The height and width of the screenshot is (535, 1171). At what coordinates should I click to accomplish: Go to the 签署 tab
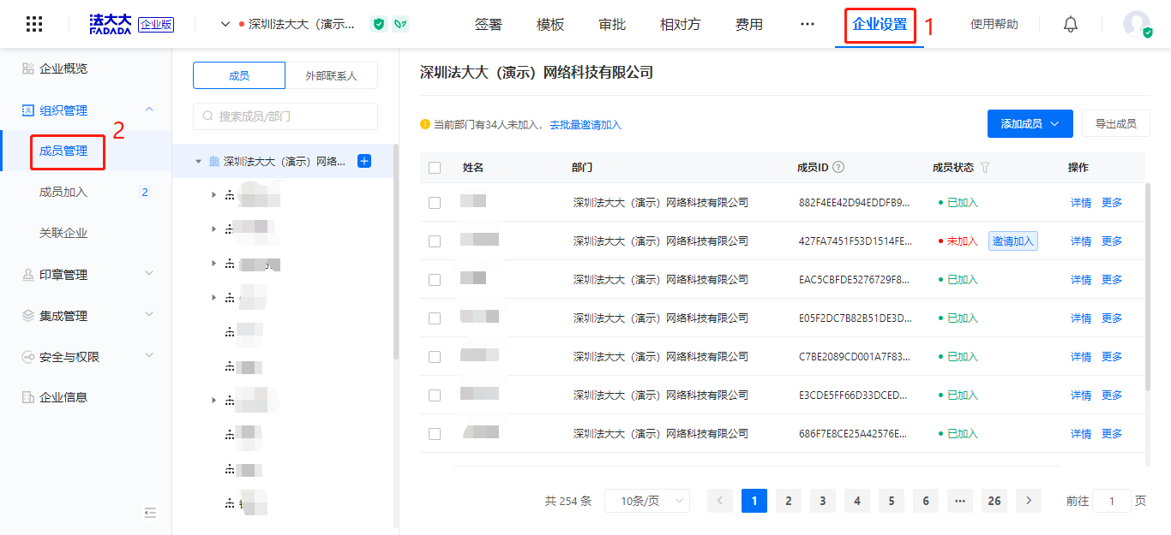click(489, 24)
